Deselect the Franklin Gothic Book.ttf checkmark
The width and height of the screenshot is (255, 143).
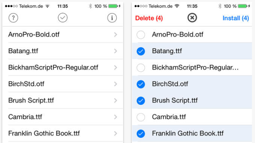click(x=141, y=133)
